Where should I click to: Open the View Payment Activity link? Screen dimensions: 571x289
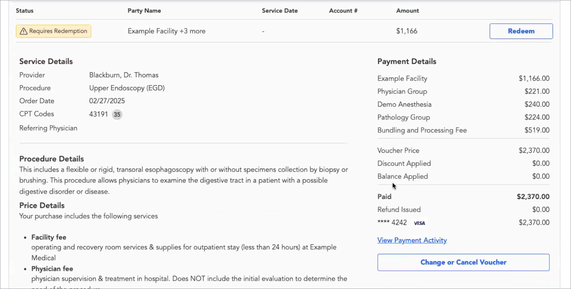coord(412,240)
